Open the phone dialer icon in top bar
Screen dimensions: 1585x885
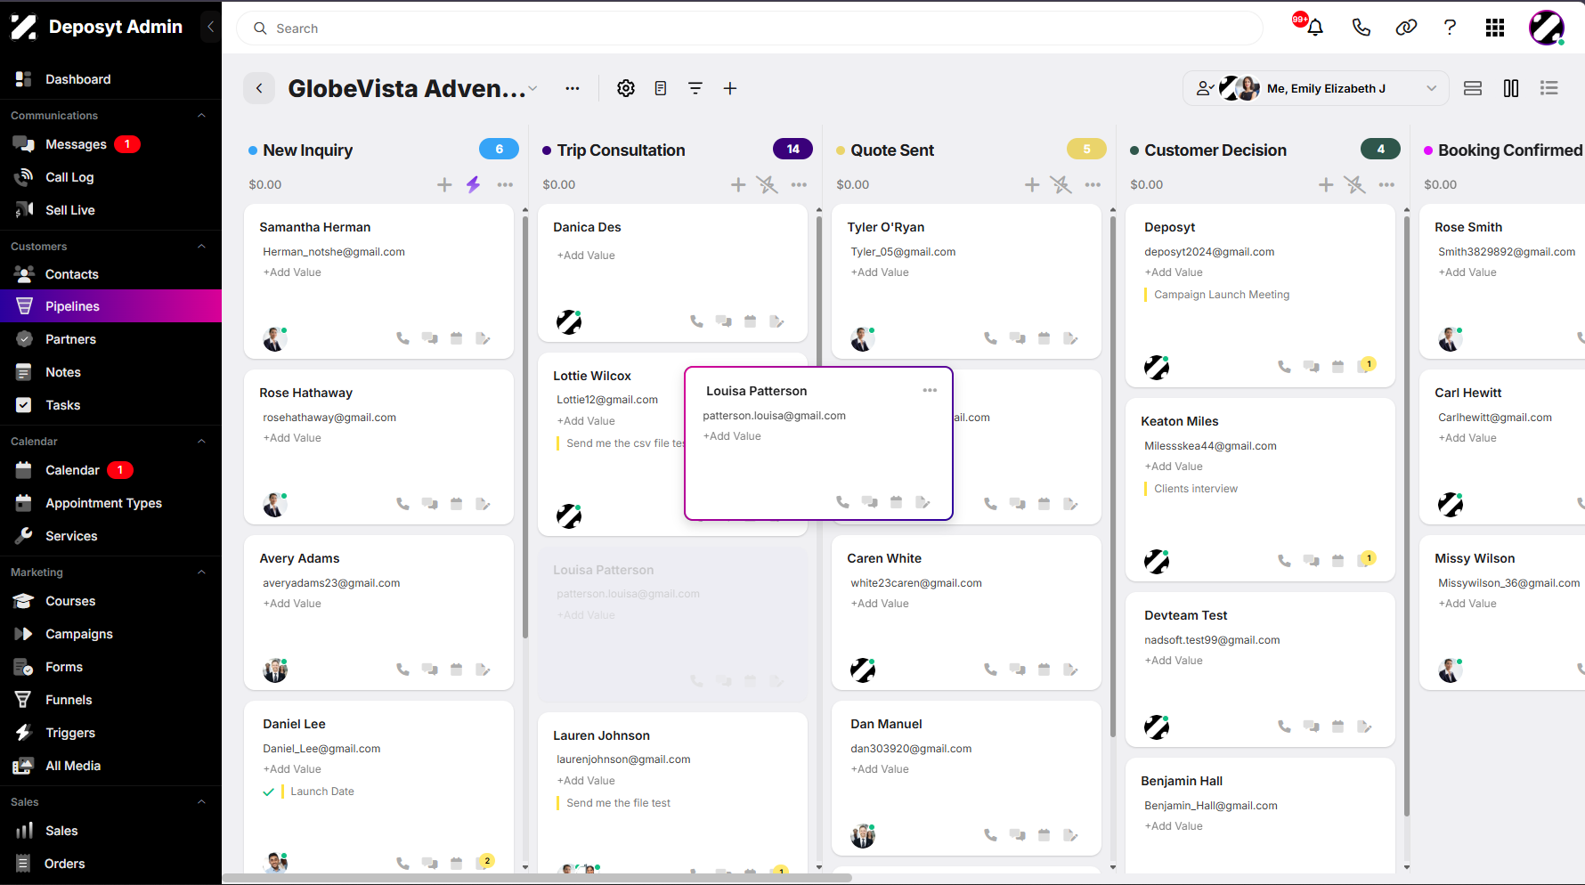[x=1361, y=28]
